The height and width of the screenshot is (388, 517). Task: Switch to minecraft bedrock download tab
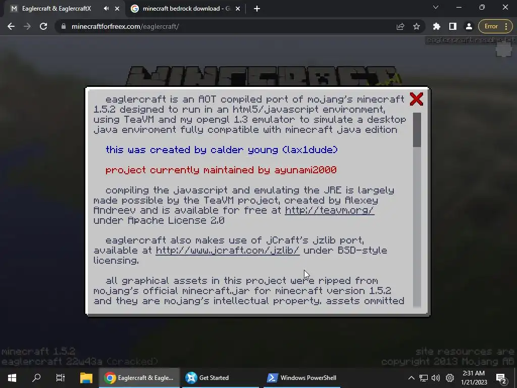pos(186,9)
